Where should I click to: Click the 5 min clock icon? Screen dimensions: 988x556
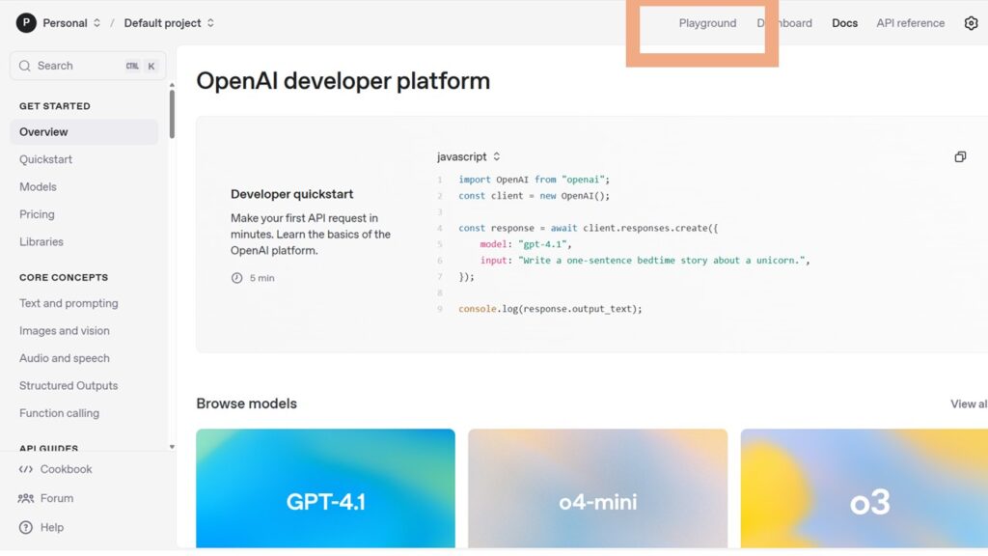click(237, 278)
